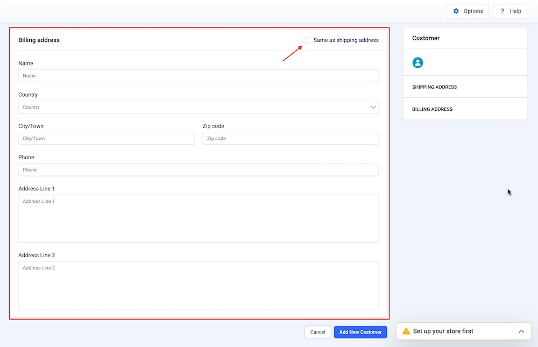538x347 pixels.
Task: Click inside the Address Line 2 textarea
Action: click(x=198, y=285)
